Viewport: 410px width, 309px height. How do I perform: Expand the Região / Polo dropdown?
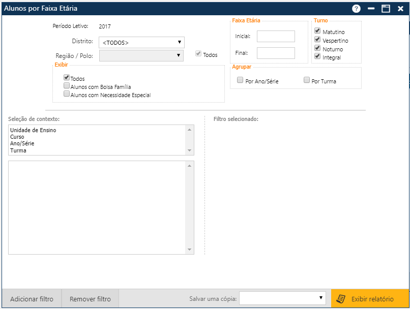pyautogui.click(x=141, y=55)
